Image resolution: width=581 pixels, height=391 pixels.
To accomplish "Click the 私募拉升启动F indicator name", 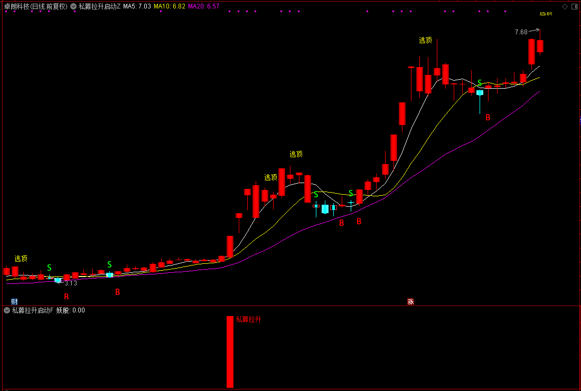I will click(33, 310).
